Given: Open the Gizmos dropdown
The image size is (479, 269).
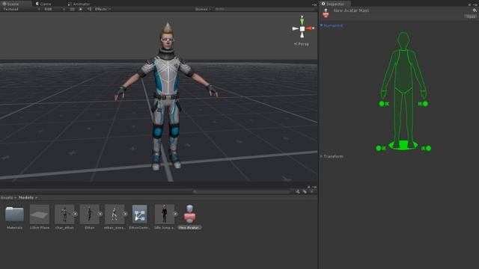Looking at the screenshot, I should click(x=203, y=9).
